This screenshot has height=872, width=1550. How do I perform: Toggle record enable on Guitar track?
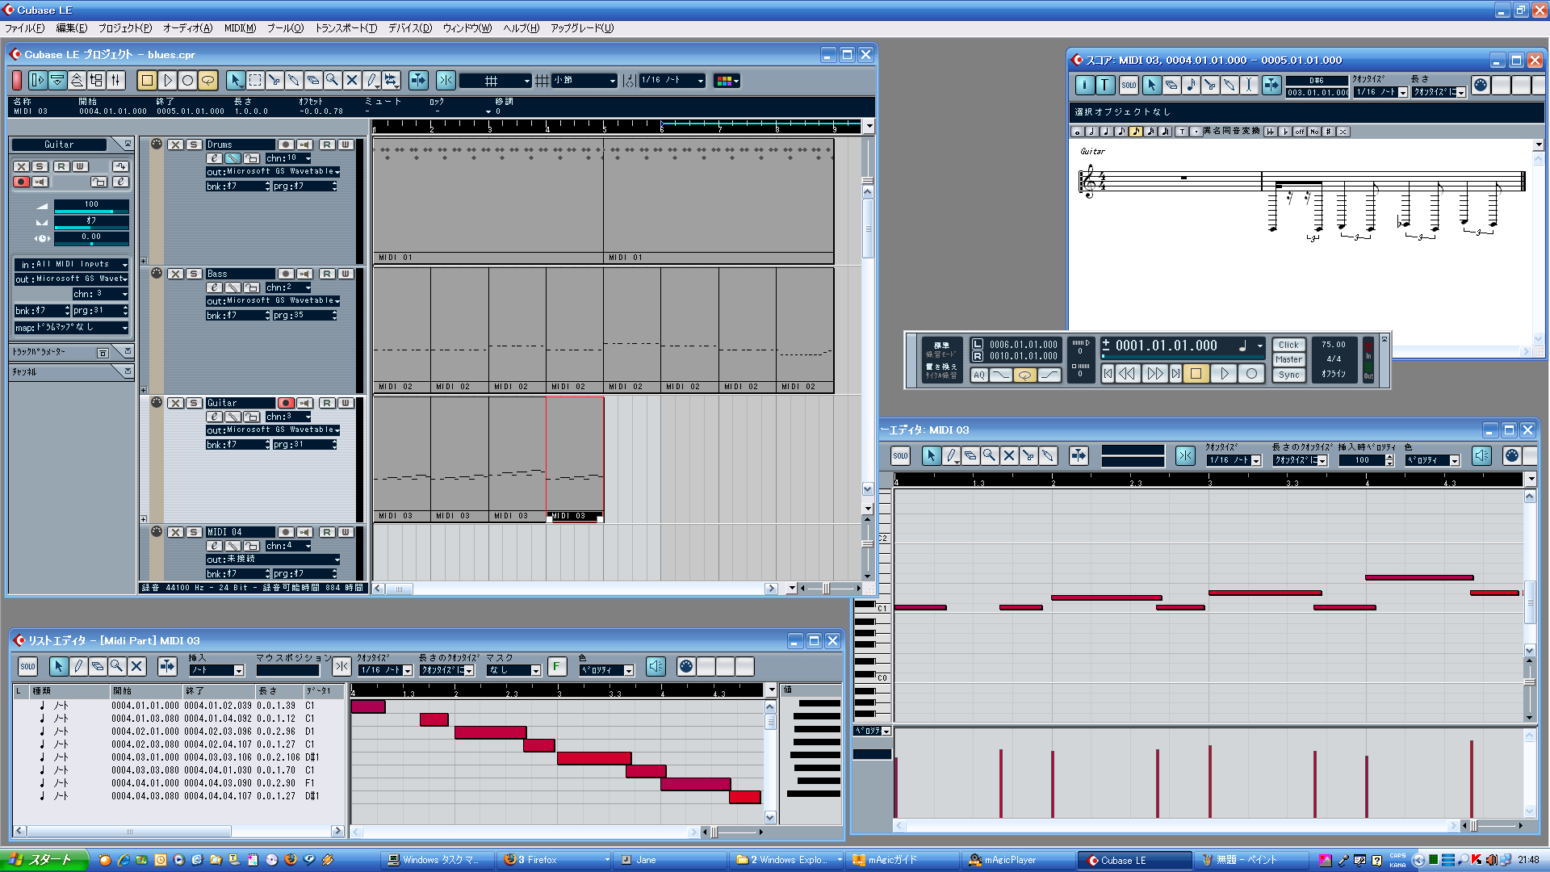pos(286,403)
